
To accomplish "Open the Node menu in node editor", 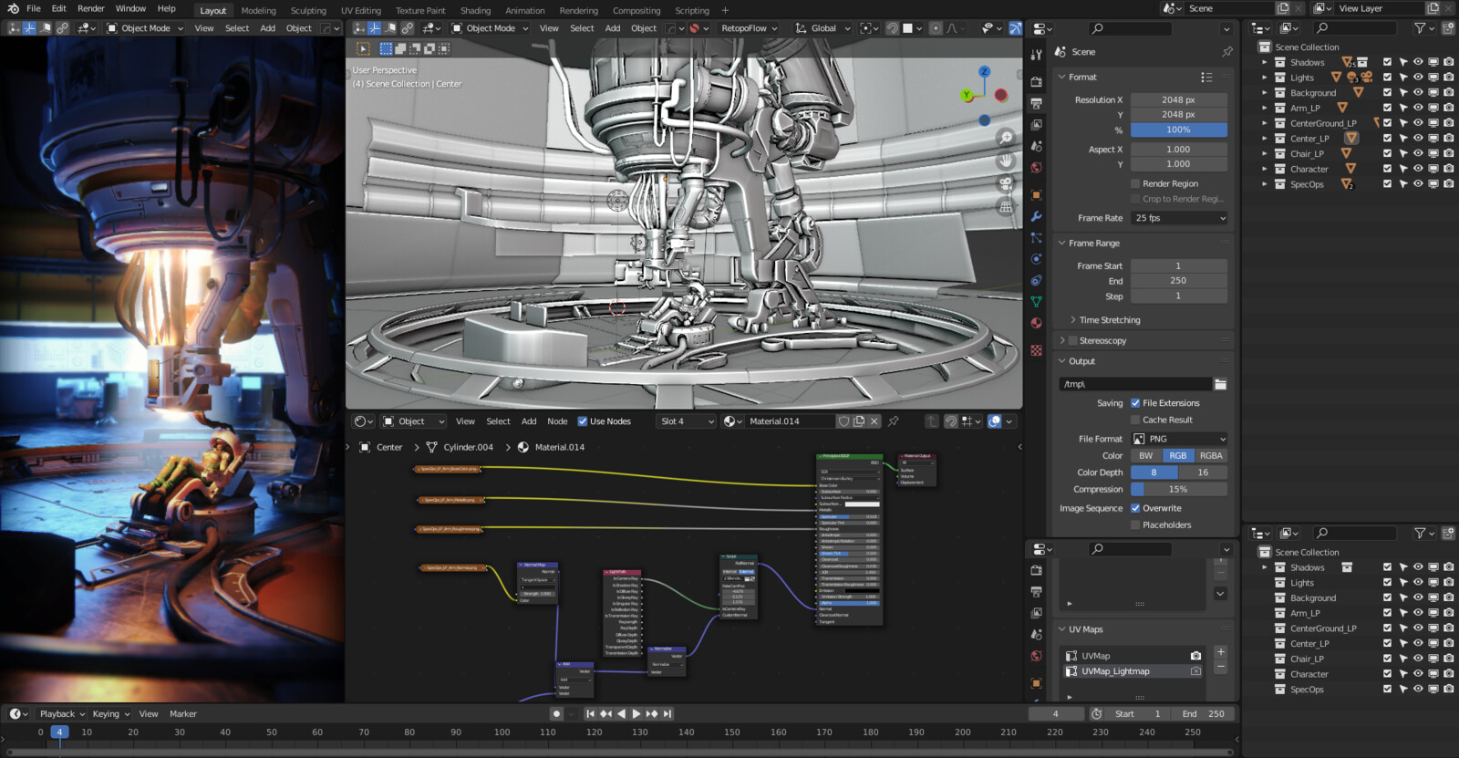I will [557, 421].
